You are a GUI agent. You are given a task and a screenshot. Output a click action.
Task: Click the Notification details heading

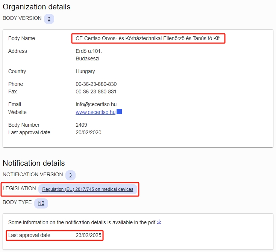click(34, 163)
